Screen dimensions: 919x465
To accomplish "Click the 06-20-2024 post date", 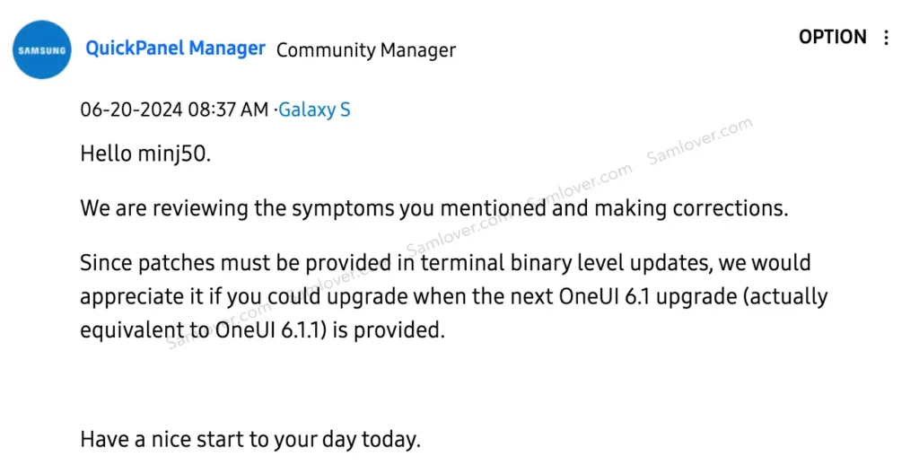I will tap(131, 110).
